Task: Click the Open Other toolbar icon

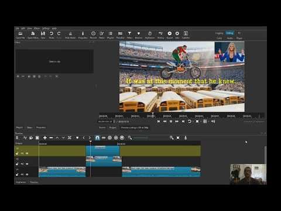Action: (x=33, y=35)
